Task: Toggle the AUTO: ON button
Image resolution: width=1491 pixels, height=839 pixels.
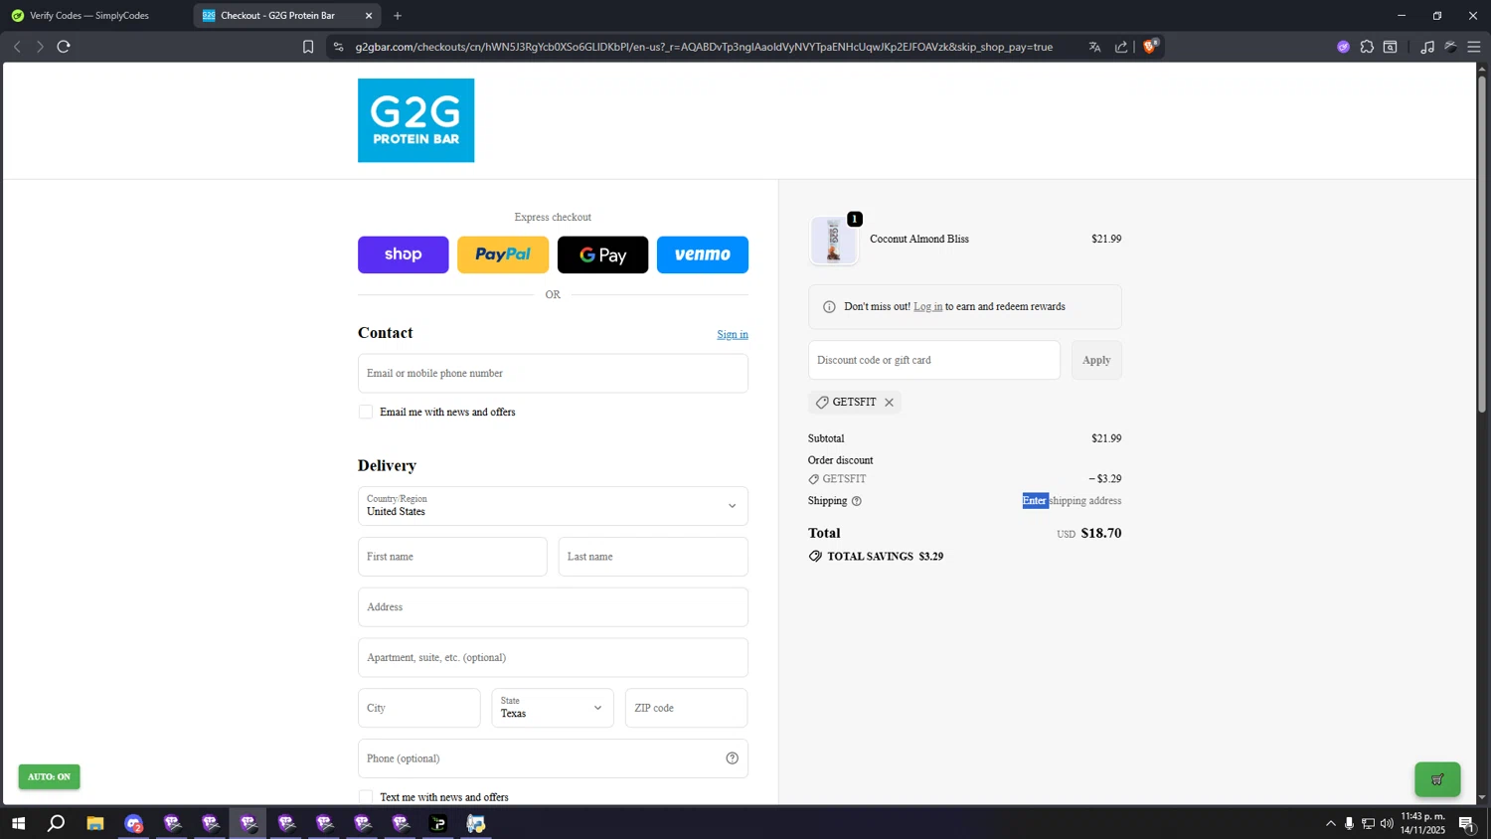Action: [x=49, y=776]
